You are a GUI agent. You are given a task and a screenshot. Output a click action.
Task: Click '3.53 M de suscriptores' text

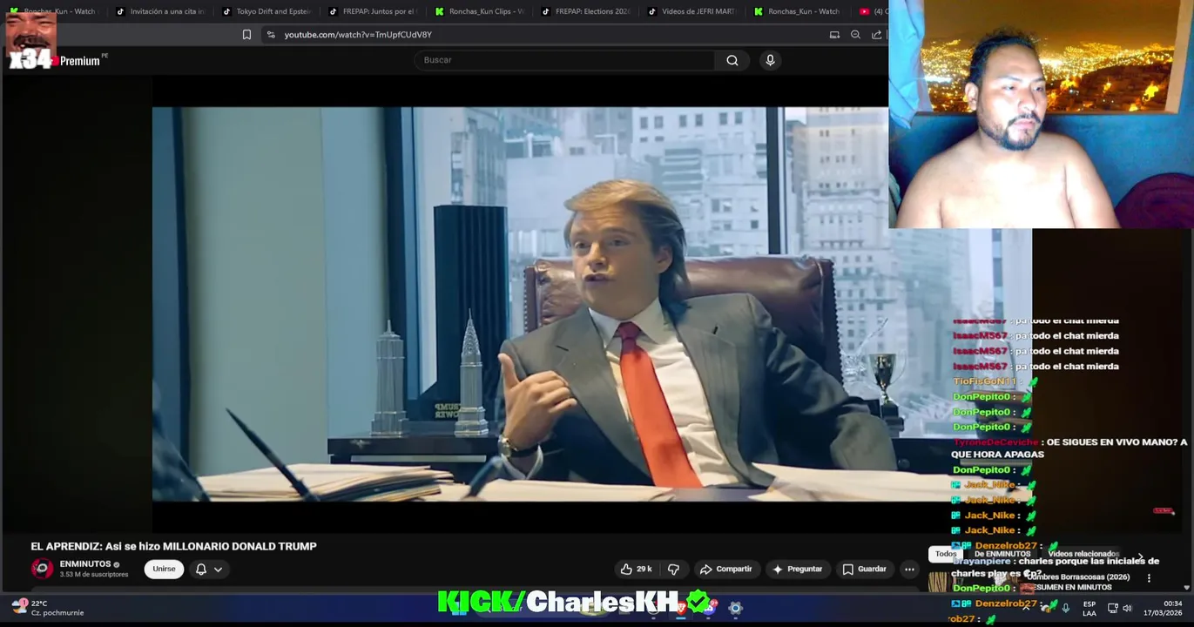point(93,575)
